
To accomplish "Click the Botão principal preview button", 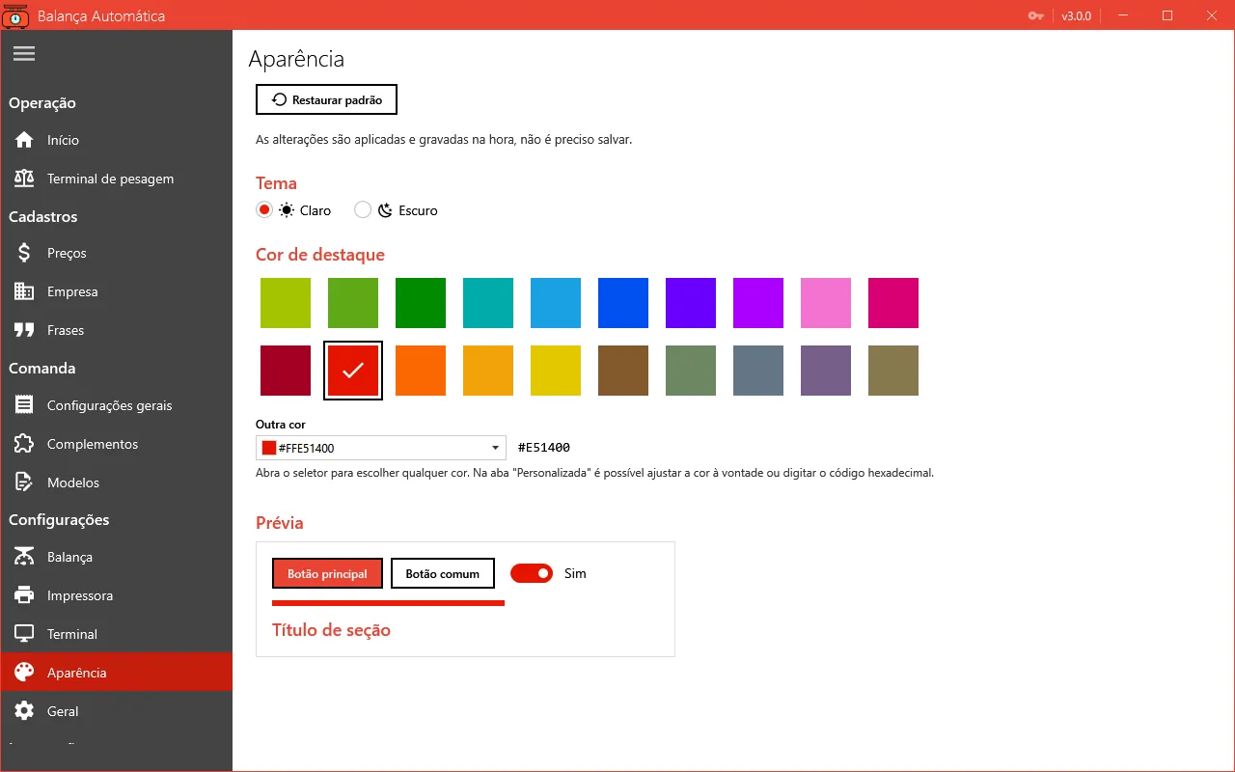I will tap(328, 573).
